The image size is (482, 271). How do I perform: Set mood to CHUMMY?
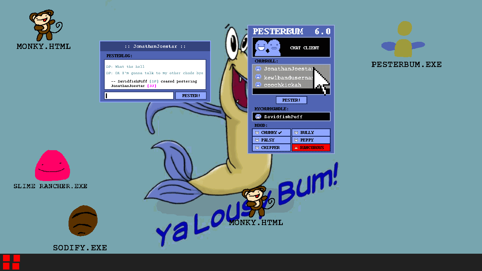(x=271, y=132)
